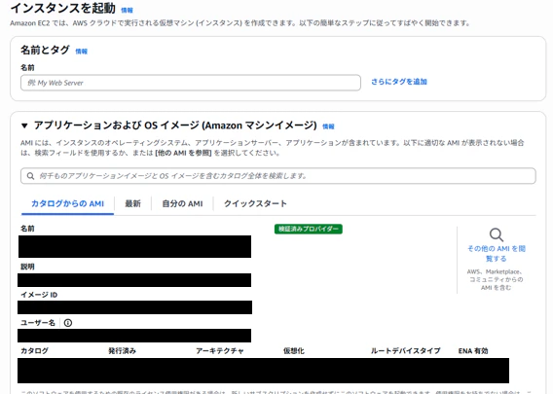
Task: Click the info icon next to ユーザー名
Action: [x=68, y=323]
